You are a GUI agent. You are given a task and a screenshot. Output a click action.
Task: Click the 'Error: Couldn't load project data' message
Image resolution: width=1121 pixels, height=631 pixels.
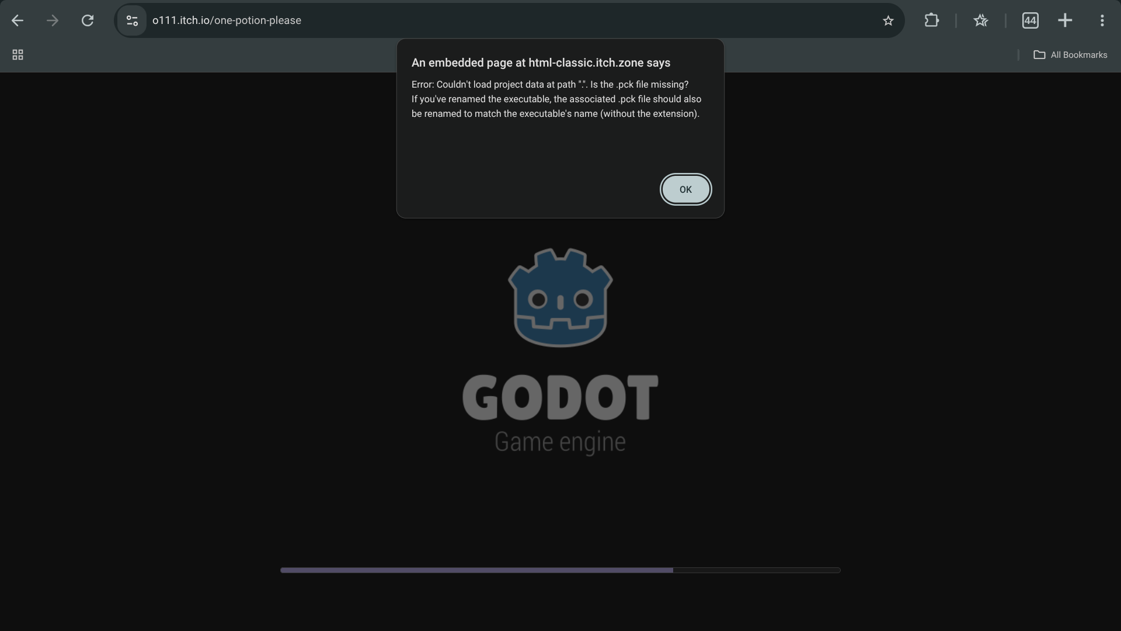click(556, 99)
